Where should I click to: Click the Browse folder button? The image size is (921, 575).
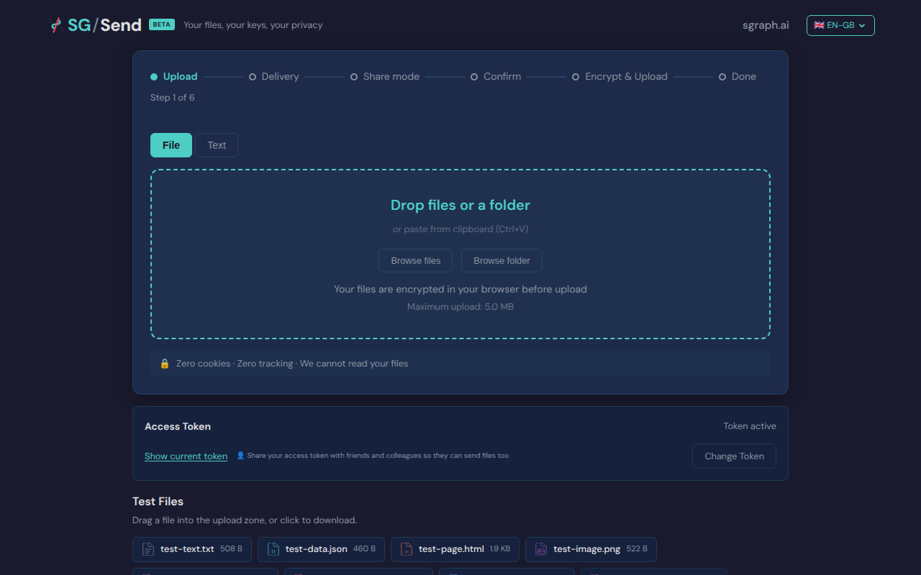pyautogui.click(x=502, y=261)
